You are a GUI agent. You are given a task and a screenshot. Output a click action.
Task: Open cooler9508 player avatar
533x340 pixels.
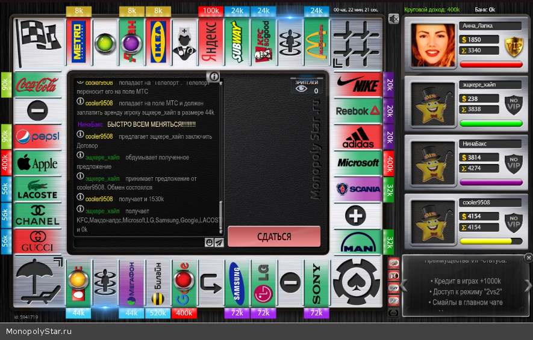click(432, 222)
